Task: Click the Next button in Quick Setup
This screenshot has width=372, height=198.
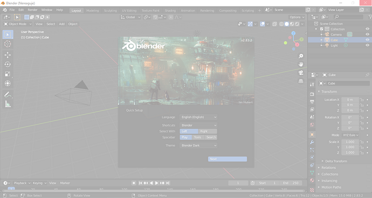Action: (x=228, y=159)
